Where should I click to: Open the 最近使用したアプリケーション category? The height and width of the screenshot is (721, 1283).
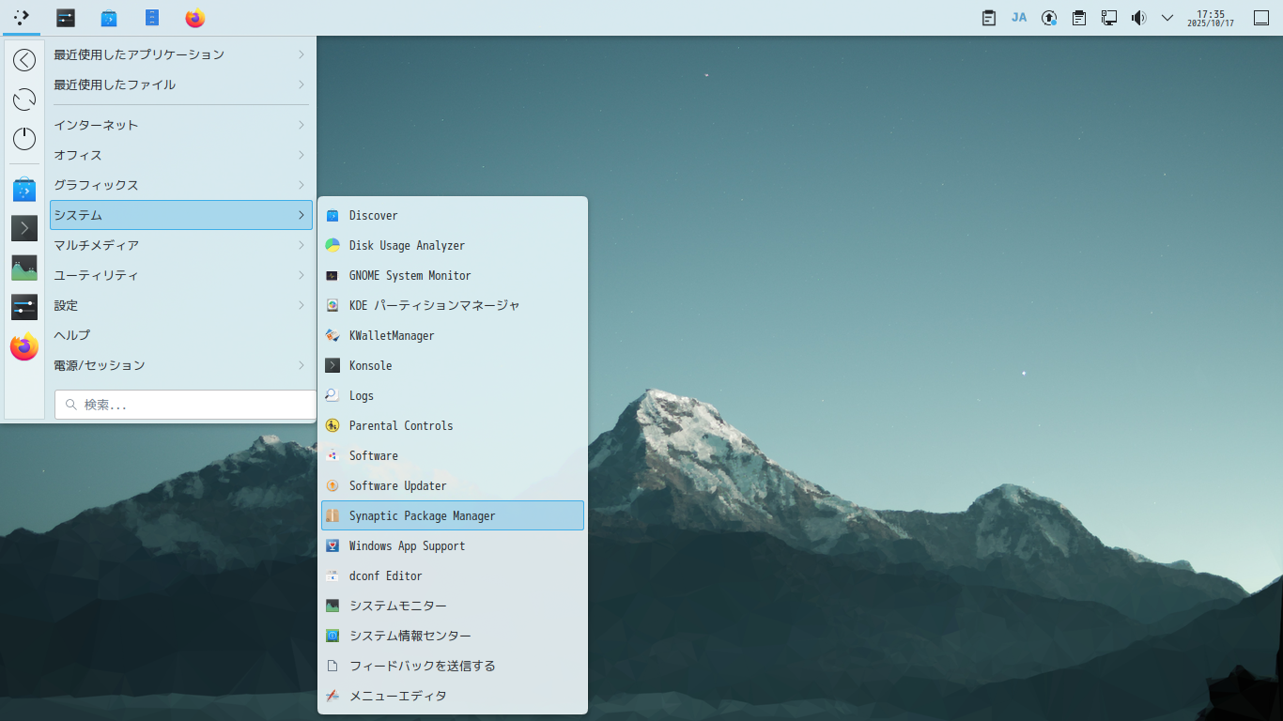[x=181, y=54]
